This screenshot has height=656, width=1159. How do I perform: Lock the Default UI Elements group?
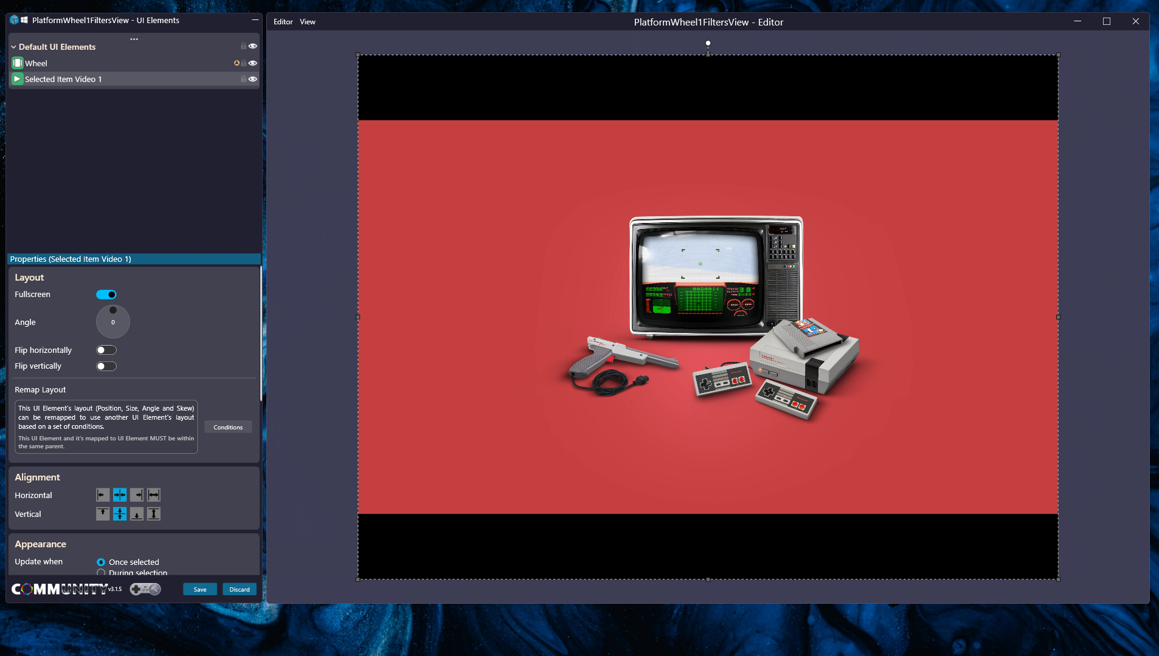click(244, 46)
